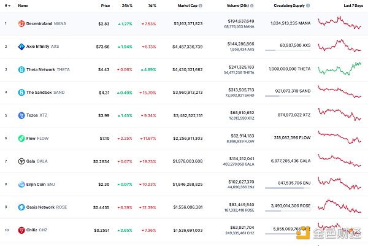Click the Enjin Coin logo icon
Image resolution: width=368 pixels, height=246 pixels.
click(x=21, y=184)
